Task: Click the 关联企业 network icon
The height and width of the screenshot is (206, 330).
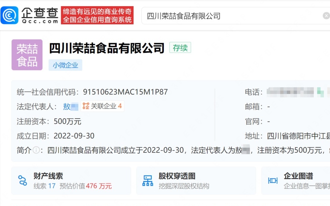Action: click(x=86, y=106)
